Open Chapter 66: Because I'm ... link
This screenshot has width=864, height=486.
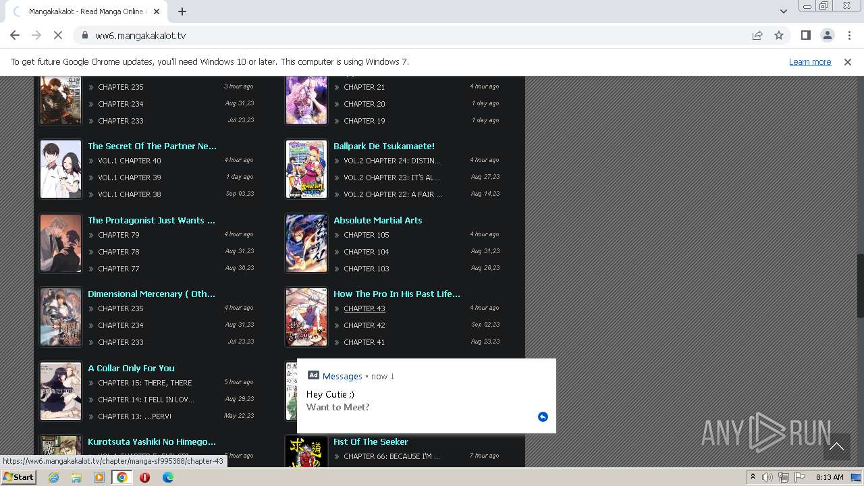(391, 456)
